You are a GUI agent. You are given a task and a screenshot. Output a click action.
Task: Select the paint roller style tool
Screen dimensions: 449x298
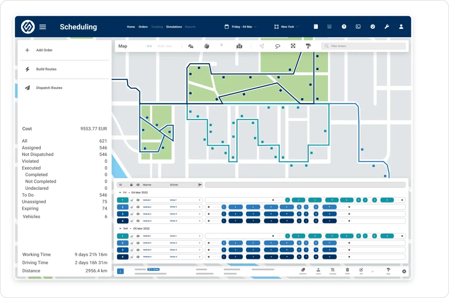pyautogui.click(x=308, y=46)
